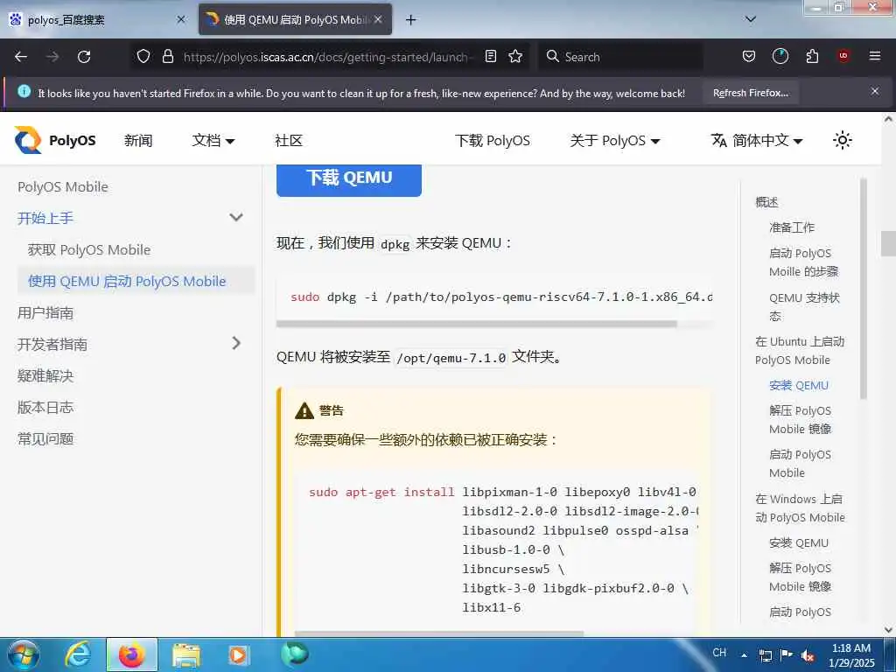Go back using the browser back arrow
The width and height of the screenshot is (896, 672).
point(21,57)
